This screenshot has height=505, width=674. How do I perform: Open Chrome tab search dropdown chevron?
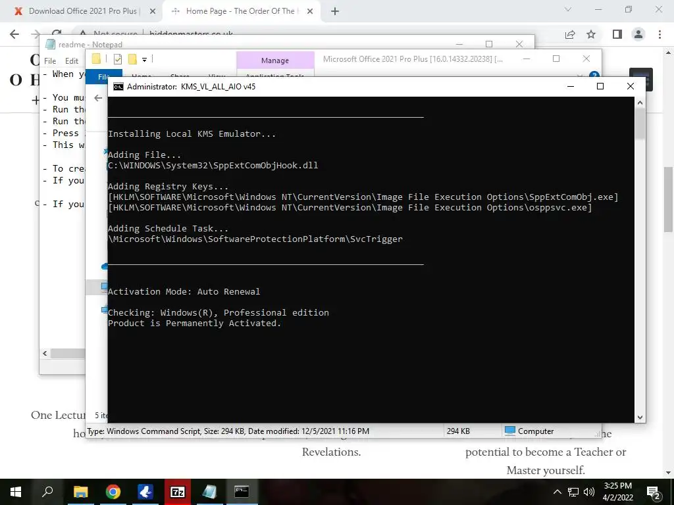568,9
